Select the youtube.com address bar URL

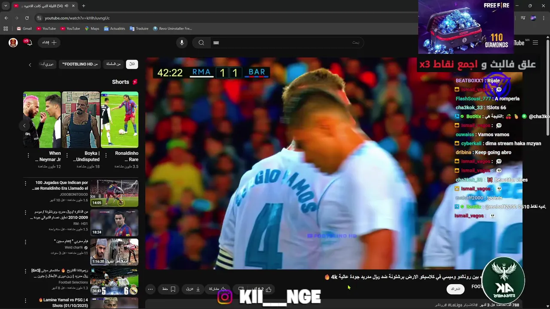coord(77,18)
